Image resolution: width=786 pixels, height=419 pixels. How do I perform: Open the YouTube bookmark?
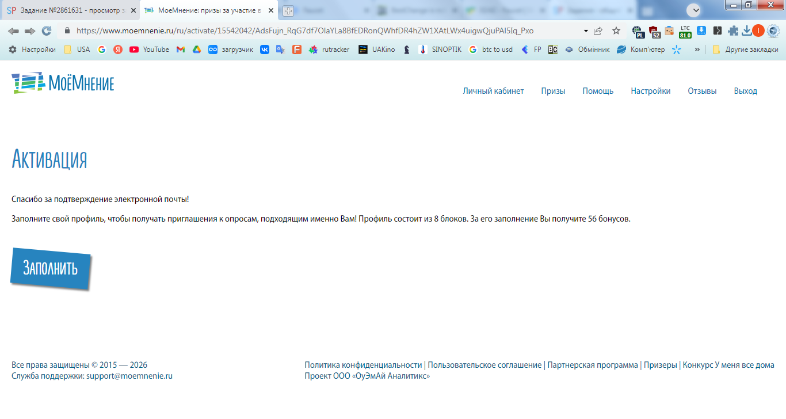[x=150, y=49]
